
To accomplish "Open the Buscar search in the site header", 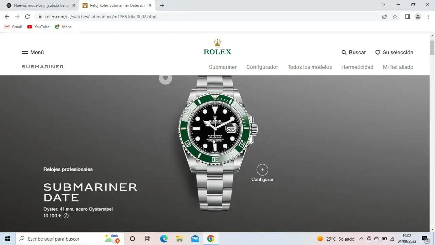I will click(x=354, y=52).
